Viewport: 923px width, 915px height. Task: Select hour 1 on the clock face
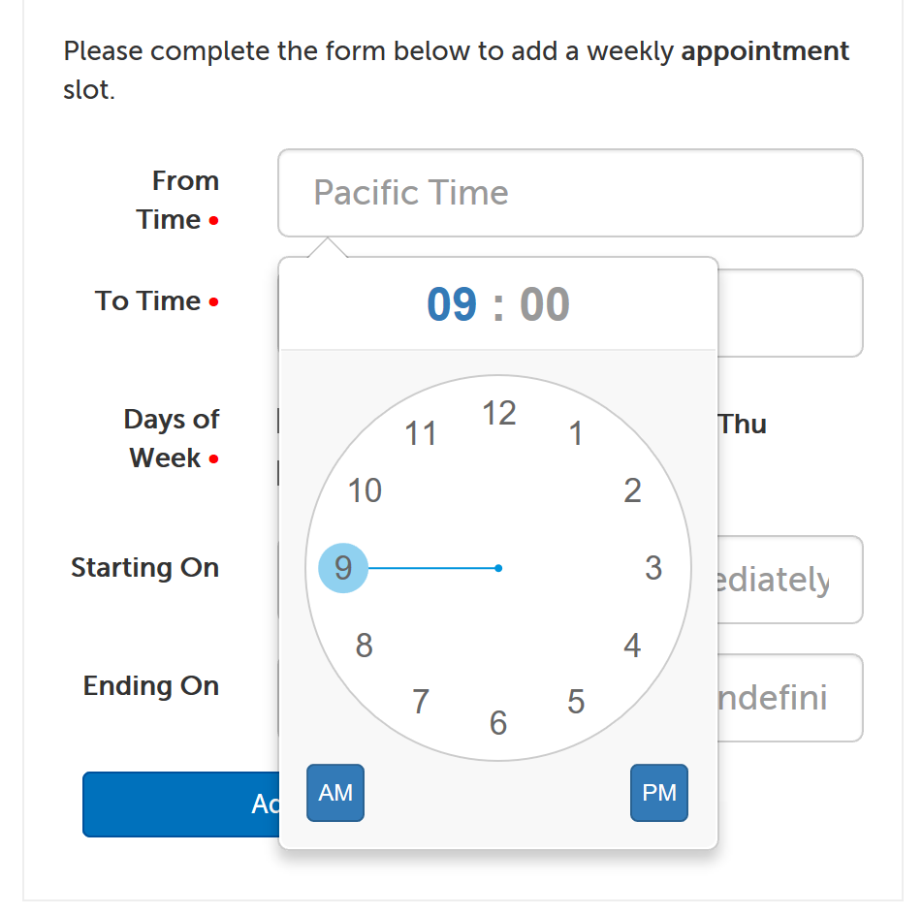576,433
